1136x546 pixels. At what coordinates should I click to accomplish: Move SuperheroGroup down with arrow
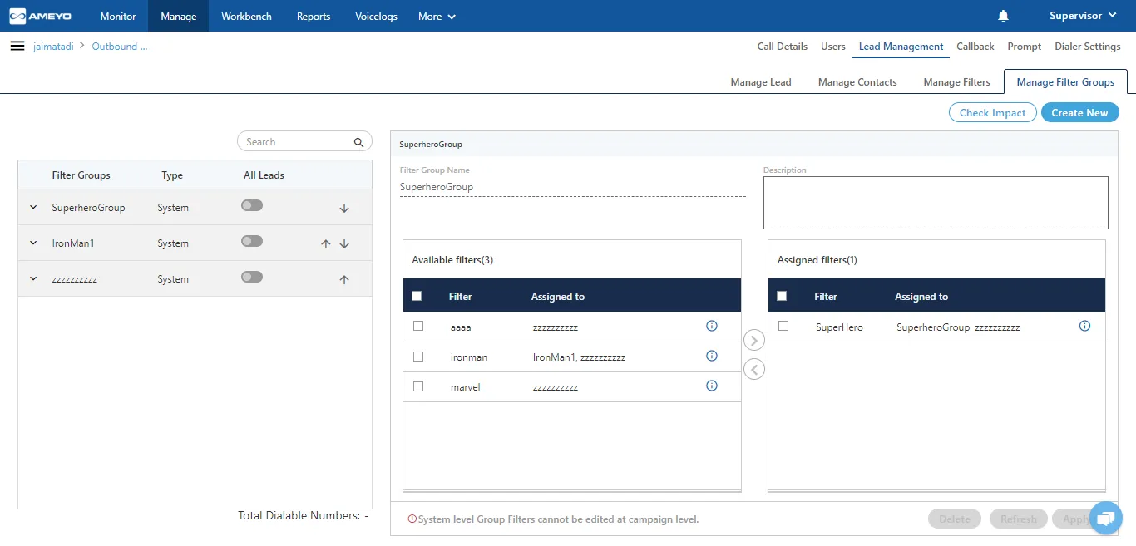tap(344, 208)
